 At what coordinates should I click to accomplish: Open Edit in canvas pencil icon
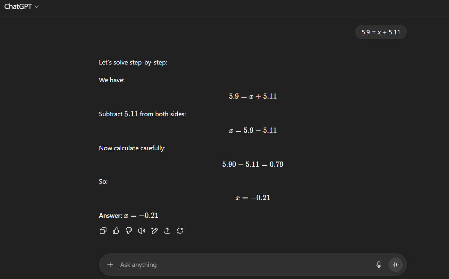[154, 231]
